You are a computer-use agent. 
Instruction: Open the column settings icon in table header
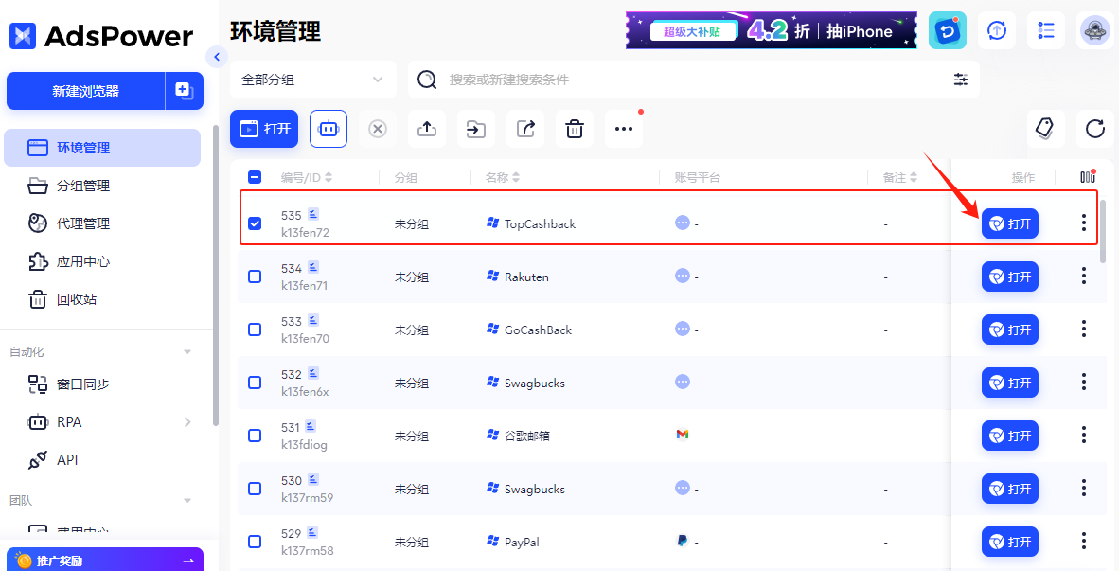click(1088, 177)
